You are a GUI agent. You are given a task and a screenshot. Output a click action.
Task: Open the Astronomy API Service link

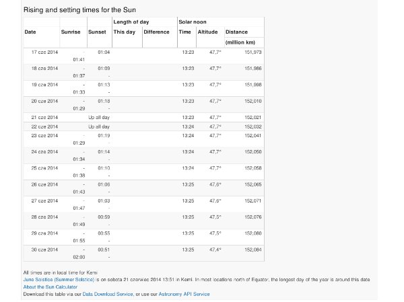(184, 294)
